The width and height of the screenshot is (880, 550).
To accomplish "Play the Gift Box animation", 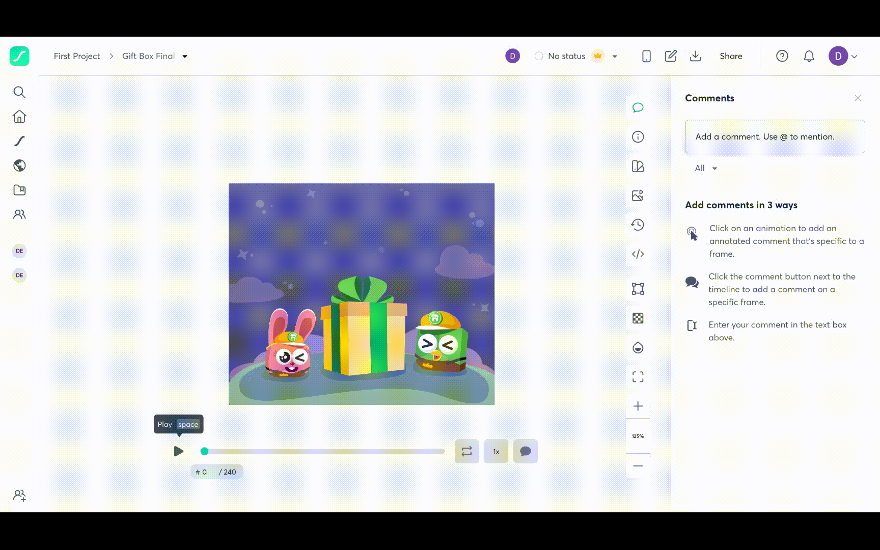I will point(178,451).
